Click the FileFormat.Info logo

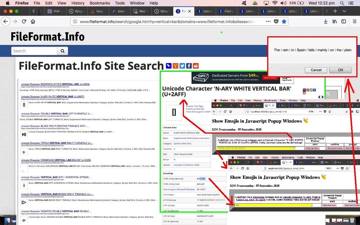[48, 37]
